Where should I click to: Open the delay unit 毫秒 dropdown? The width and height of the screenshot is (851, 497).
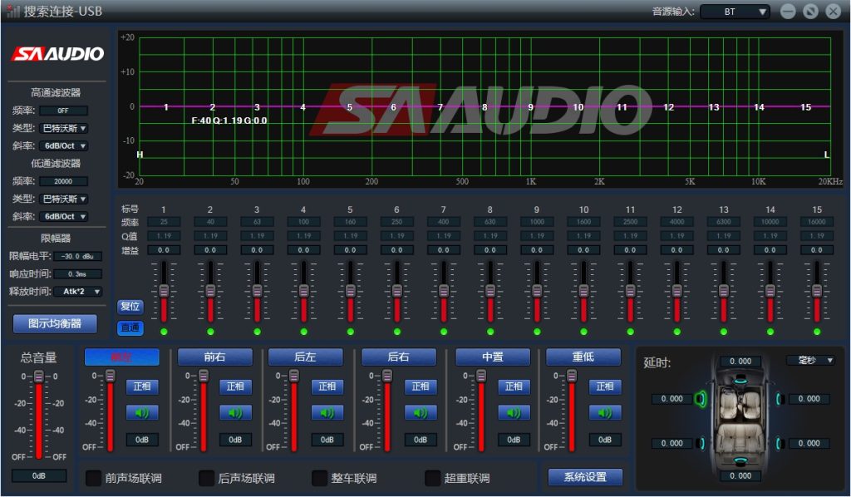pyautogui.click(x=810, y=360)
